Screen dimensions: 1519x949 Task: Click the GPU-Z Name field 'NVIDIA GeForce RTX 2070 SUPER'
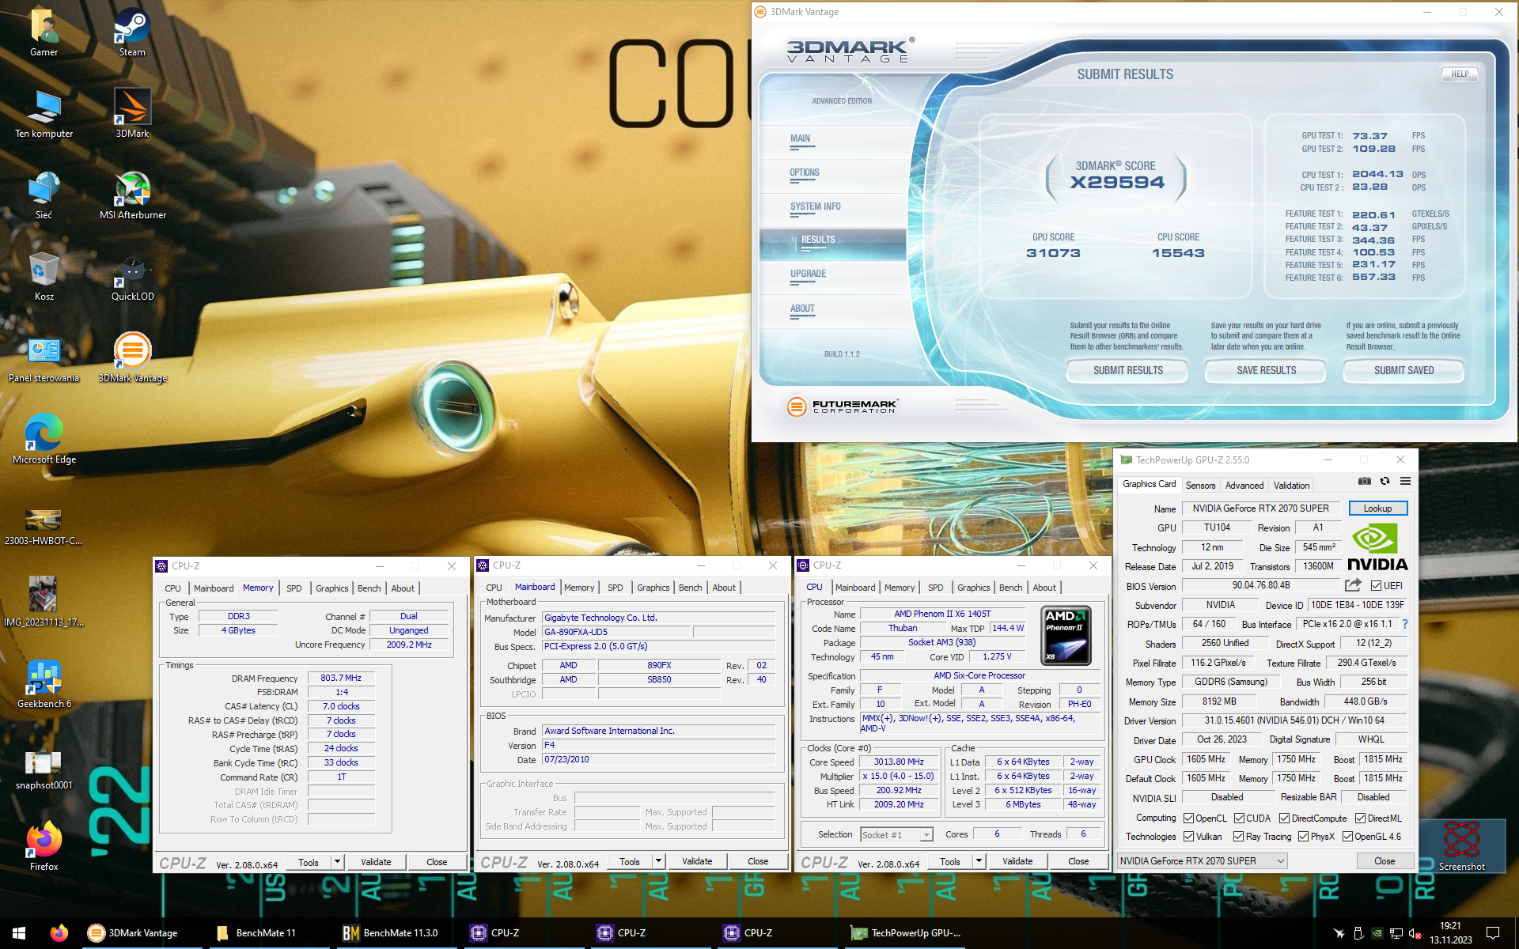pyautogui.click(x=1260, y=509)
